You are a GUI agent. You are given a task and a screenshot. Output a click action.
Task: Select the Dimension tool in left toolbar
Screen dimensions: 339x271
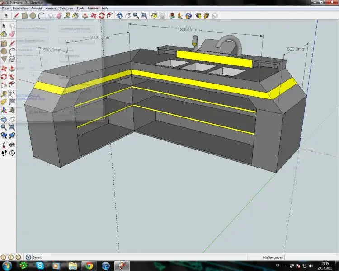[12, 93]
